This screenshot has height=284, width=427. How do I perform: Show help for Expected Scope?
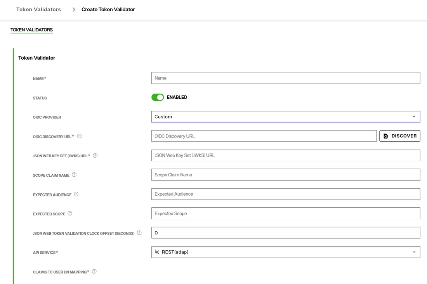(70, 213)
